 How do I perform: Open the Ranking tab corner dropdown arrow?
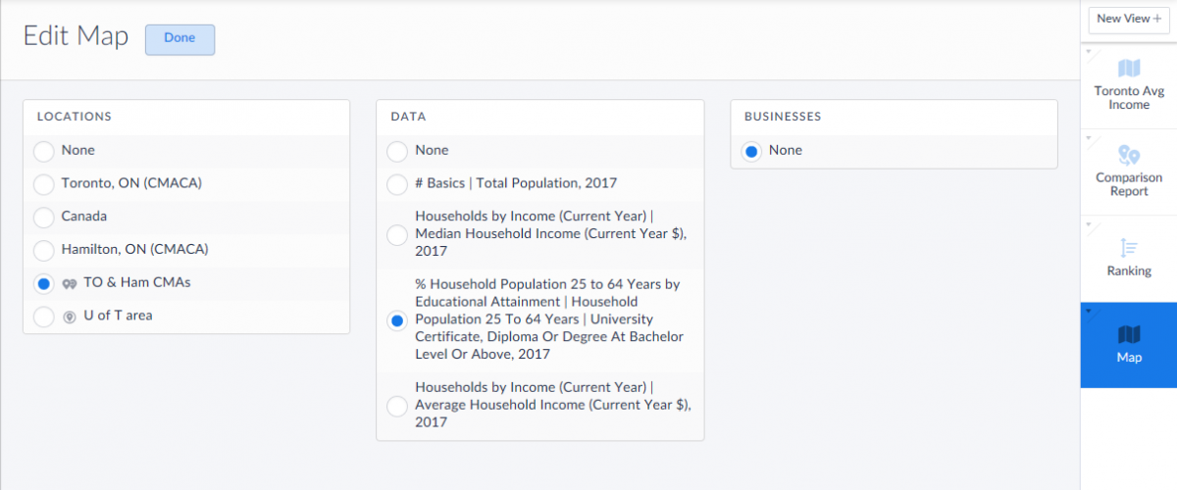[x=1088, y=222]
